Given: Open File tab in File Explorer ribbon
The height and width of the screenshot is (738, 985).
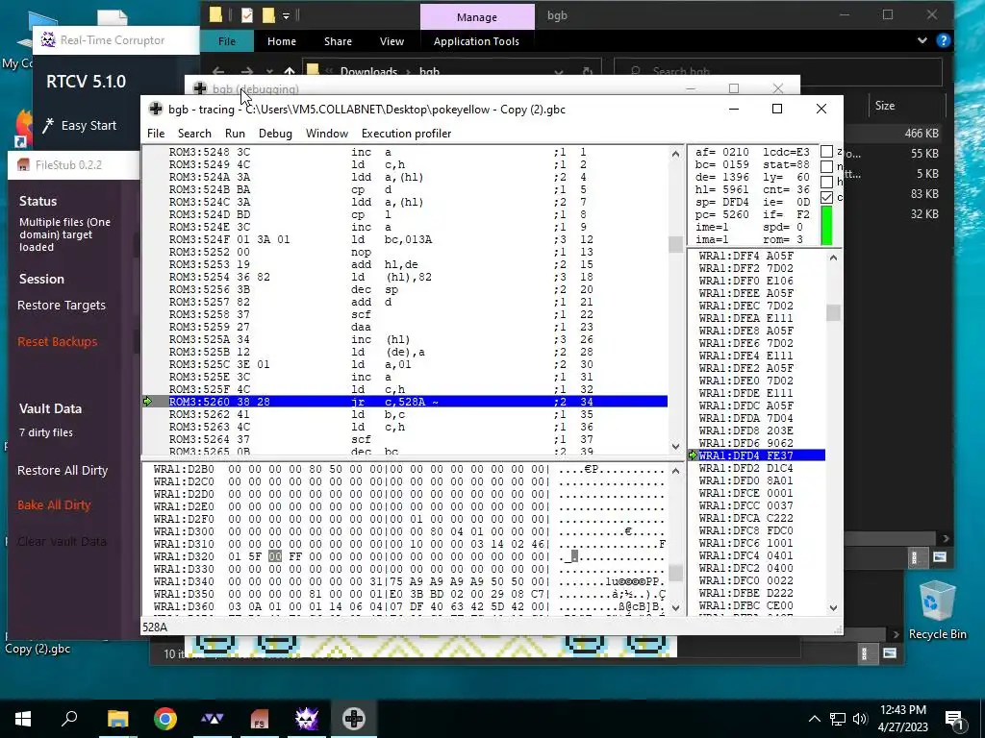Looking at the screenshot, I should click(227, 41).
